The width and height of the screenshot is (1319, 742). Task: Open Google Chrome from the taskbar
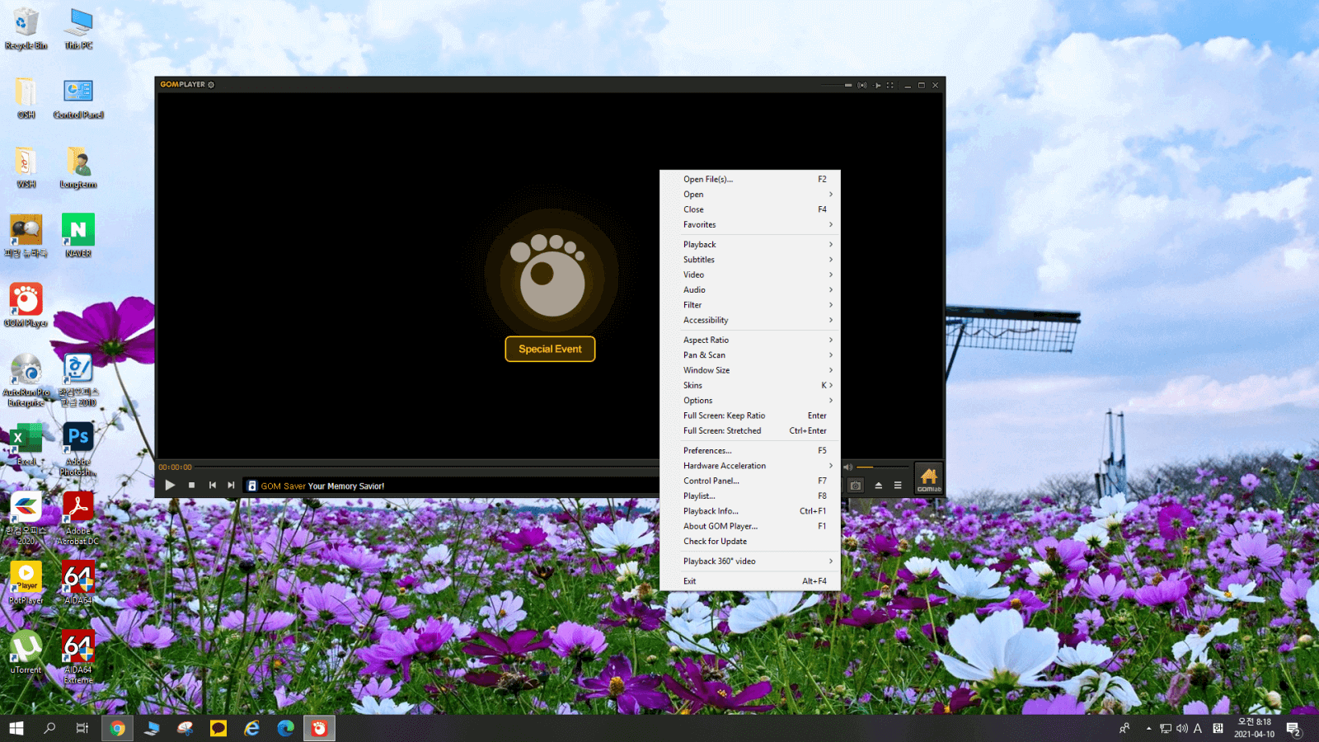pos(117,728)
